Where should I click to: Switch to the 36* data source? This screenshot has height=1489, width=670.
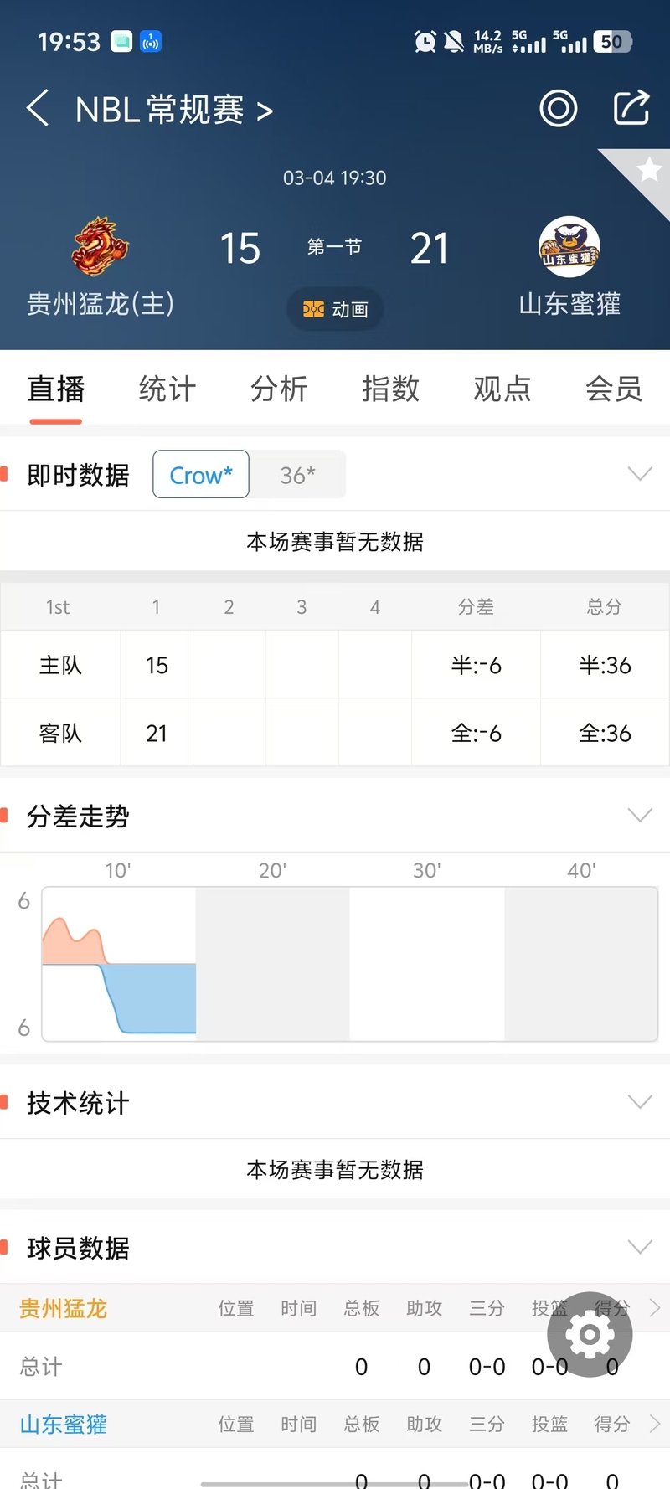point(297,475)
